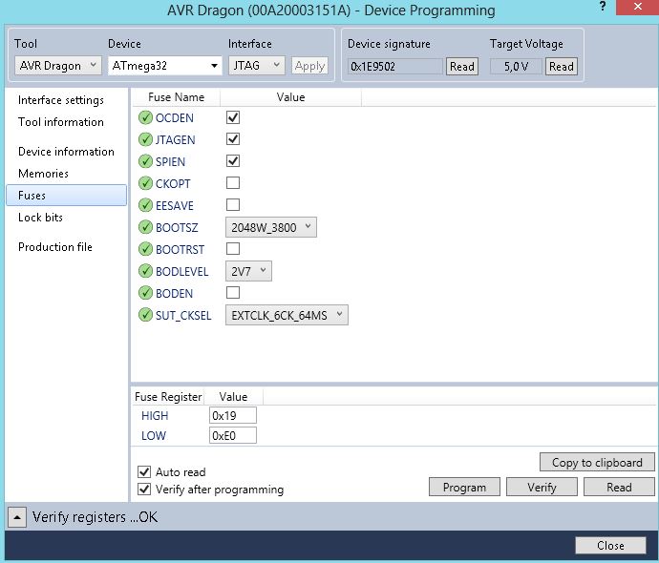Select Interface settings in sidebar
The image size is (659, 563).
click(x=61, y=100)
